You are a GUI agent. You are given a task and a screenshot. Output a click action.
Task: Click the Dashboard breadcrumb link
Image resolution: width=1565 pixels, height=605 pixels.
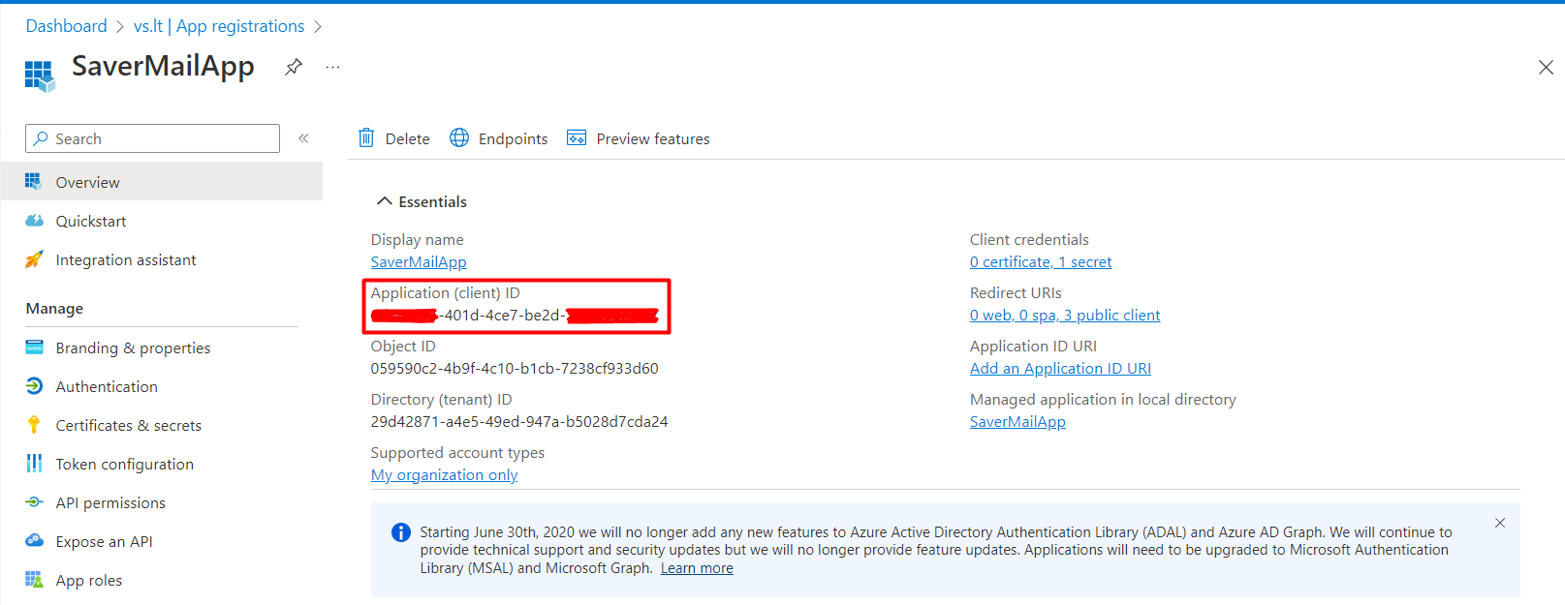click(x=66, y=26)
